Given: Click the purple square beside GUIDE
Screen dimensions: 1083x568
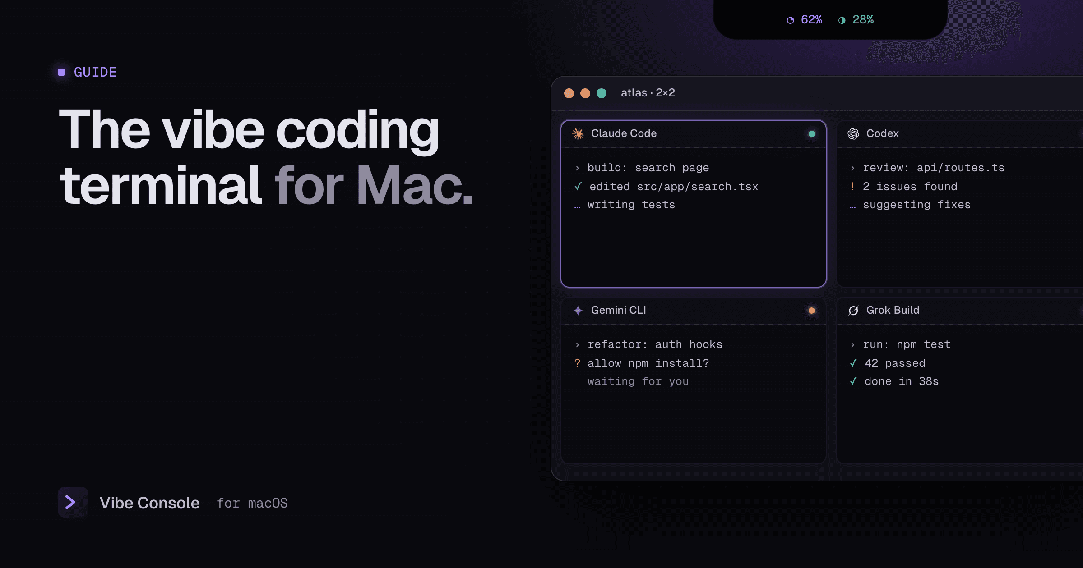Looking at the screenshot, I should pyautogui.click(x=61, y=72).
